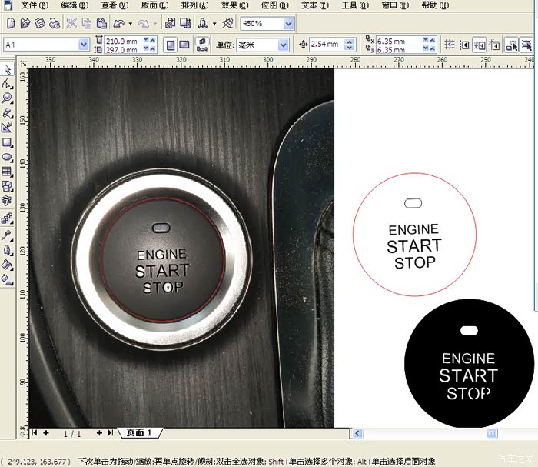Viewport: 538px width, 467px height.
Task: Switch page orientation to landscape
Action: point(185,45)
